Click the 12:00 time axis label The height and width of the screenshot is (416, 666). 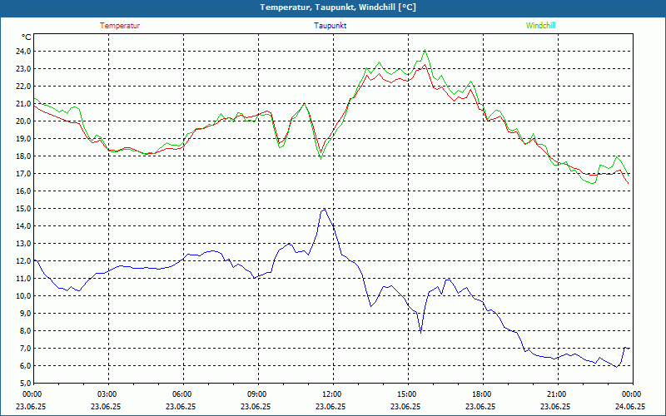tap(334, 394)
